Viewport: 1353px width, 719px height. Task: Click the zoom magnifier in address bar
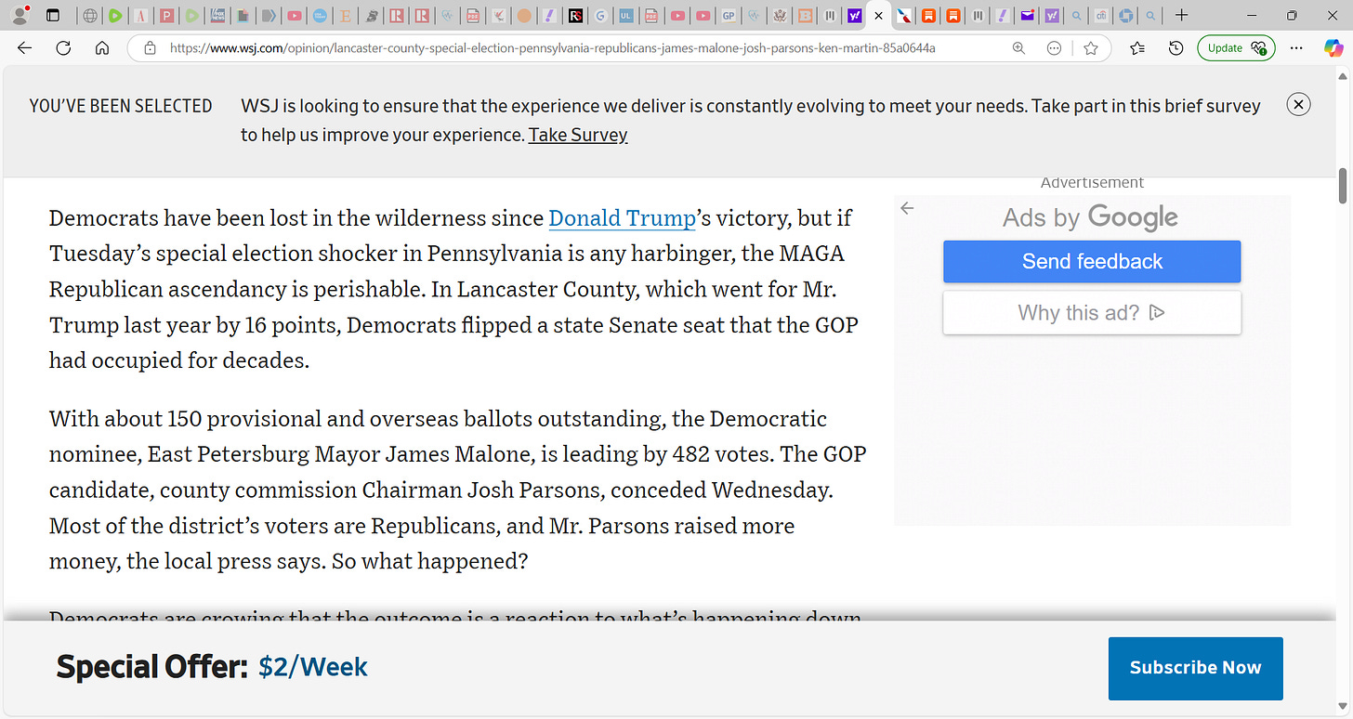pos(1019,48)
